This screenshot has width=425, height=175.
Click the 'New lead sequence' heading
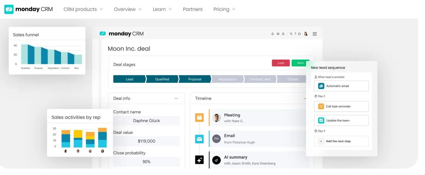pos(328,68)
